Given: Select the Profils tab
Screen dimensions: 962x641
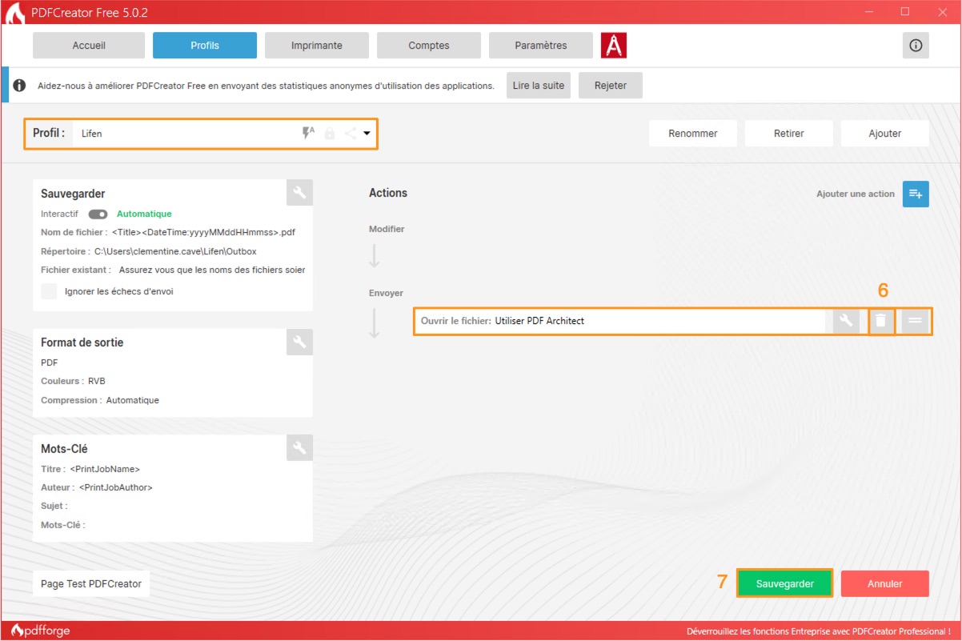Looking at the screenshot, I should tap(205, 46).
